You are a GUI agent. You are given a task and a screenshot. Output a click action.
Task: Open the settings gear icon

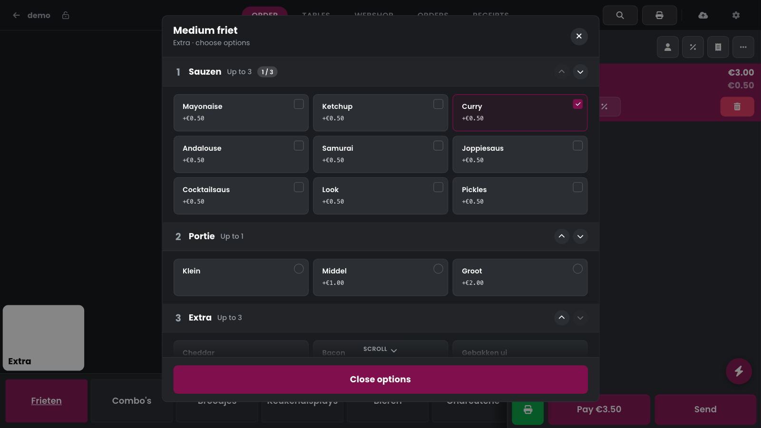[736, 15]
